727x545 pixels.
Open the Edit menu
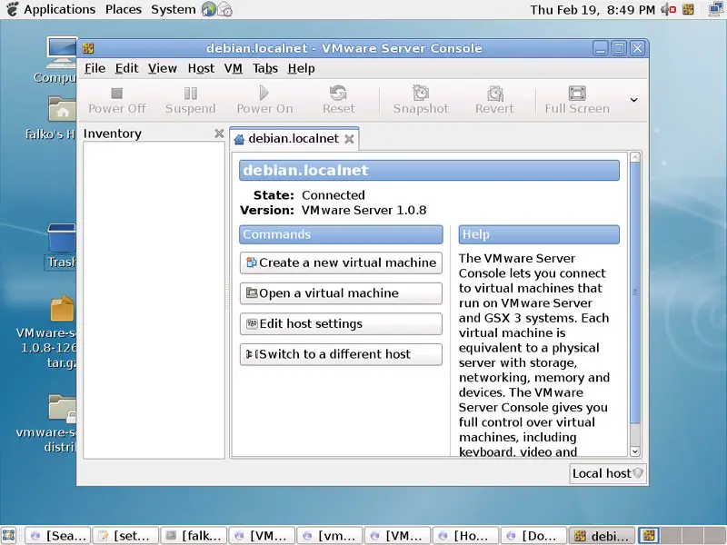126,69
